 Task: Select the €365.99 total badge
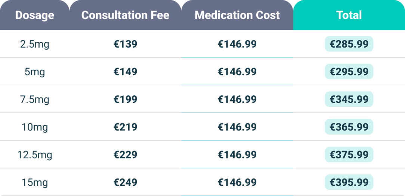(349, 127)
